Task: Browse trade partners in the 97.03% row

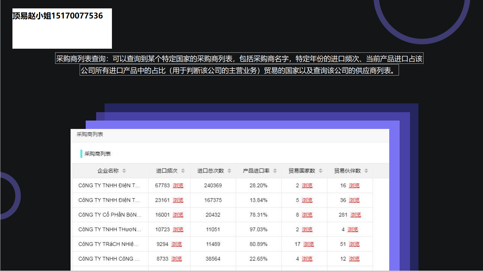Action: pos(353,230)
